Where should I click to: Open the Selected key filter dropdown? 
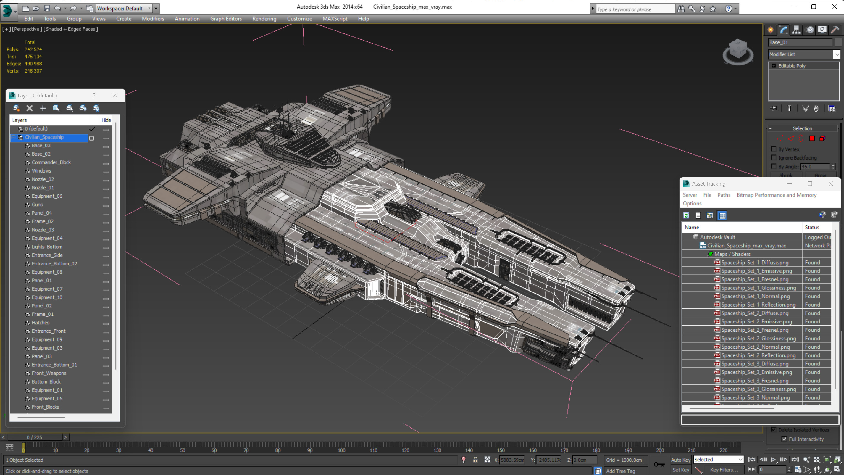pos(718,460)
